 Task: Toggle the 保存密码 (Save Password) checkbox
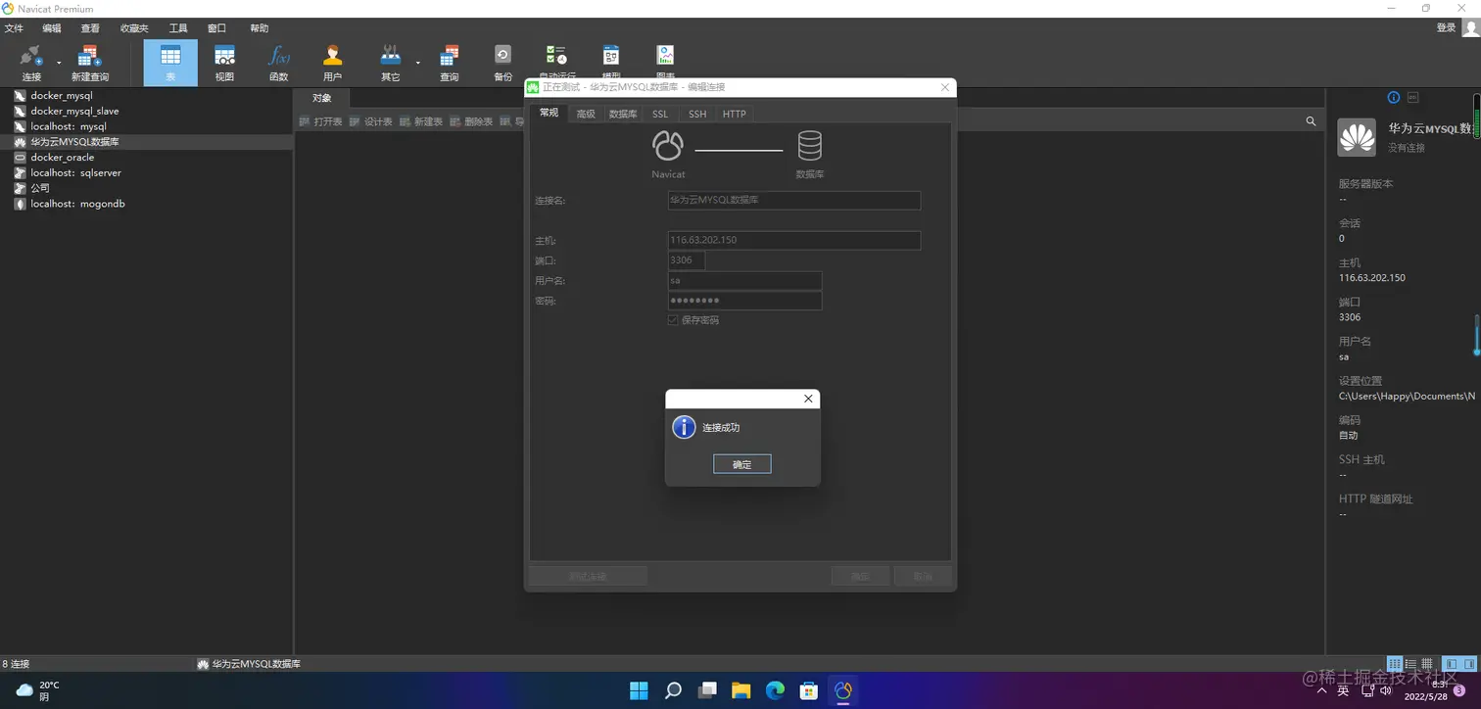click(x=673, y=320)
